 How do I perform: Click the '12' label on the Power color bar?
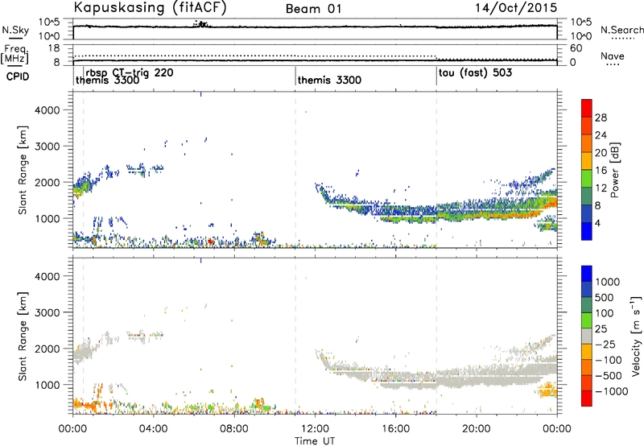click(x=601, y=188)
